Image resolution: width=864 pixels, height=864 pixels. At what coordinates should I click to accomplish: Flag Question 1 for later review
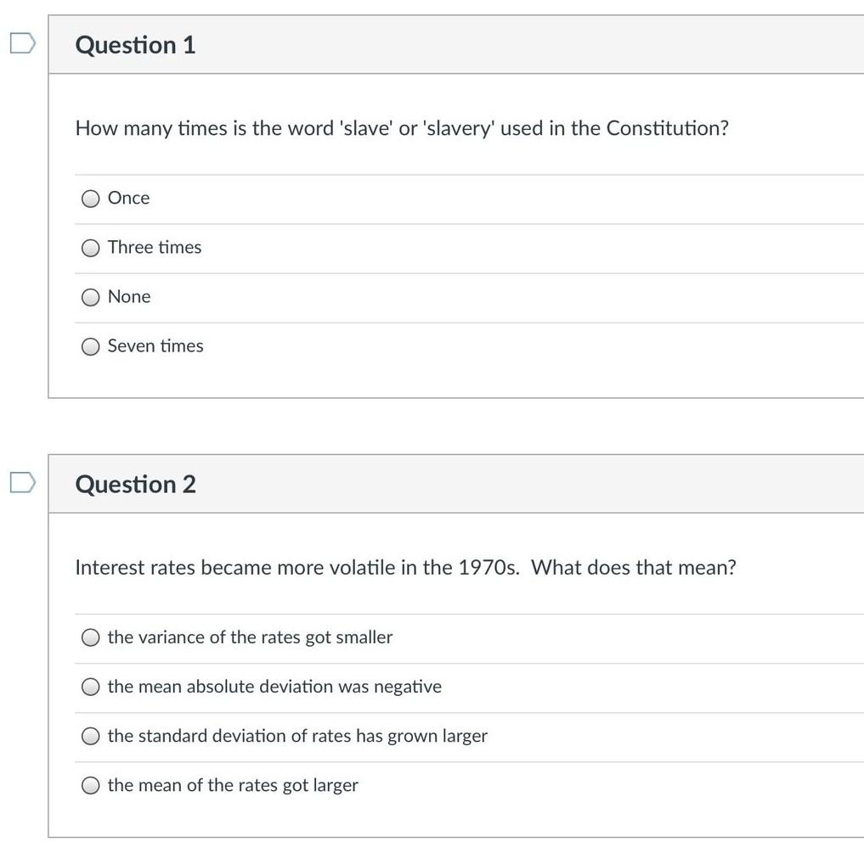coord(20,41)
